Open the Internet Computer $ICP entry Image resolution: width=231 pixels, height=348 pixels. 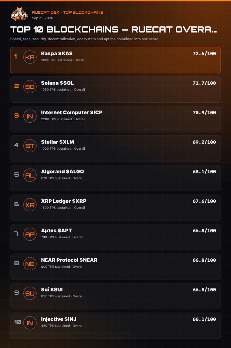(115, 119)
